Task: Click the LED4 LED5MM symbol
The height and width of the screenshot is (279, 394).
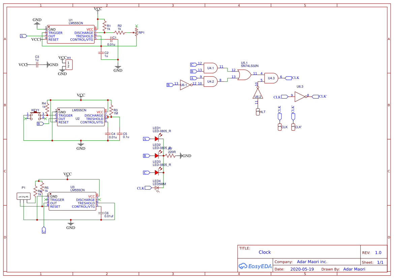Action: 157,188
